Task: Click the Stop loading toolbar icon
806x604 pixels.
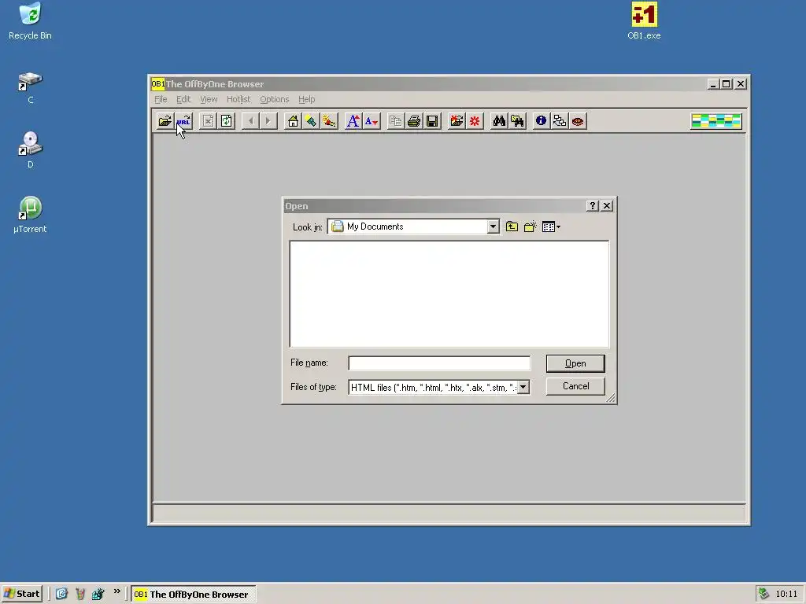Action: pyautogui.click(x=208, y=121)
